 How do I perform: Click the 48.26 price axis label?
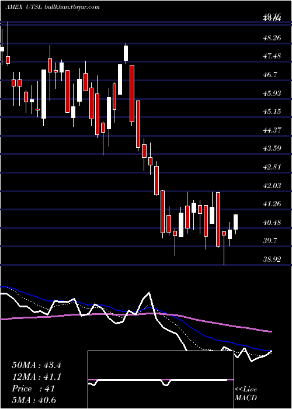[272, 37]
